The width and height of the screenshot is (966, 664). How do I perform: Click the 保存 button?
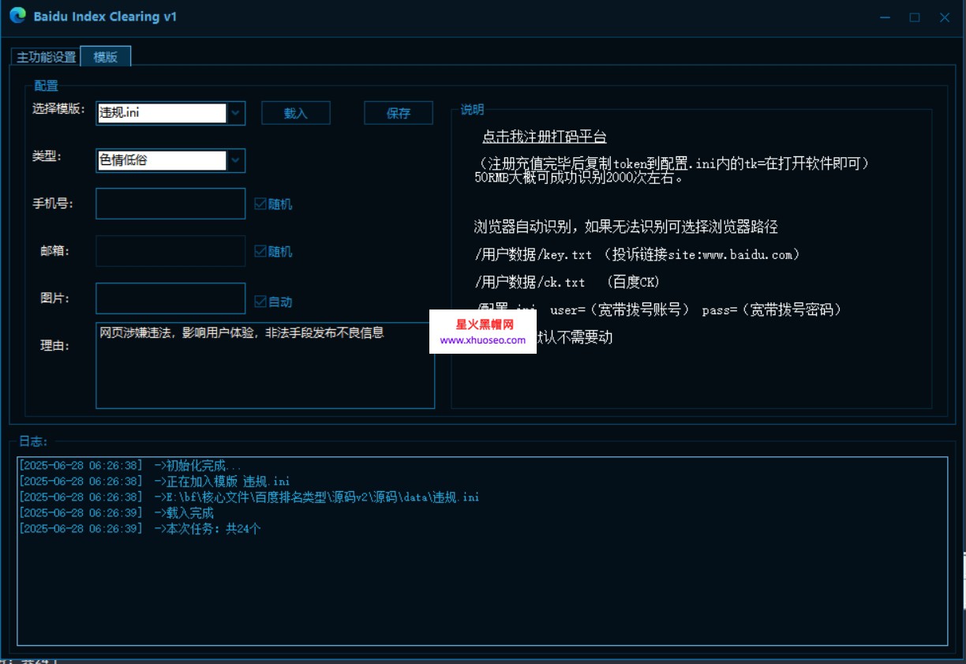(399, 113)
